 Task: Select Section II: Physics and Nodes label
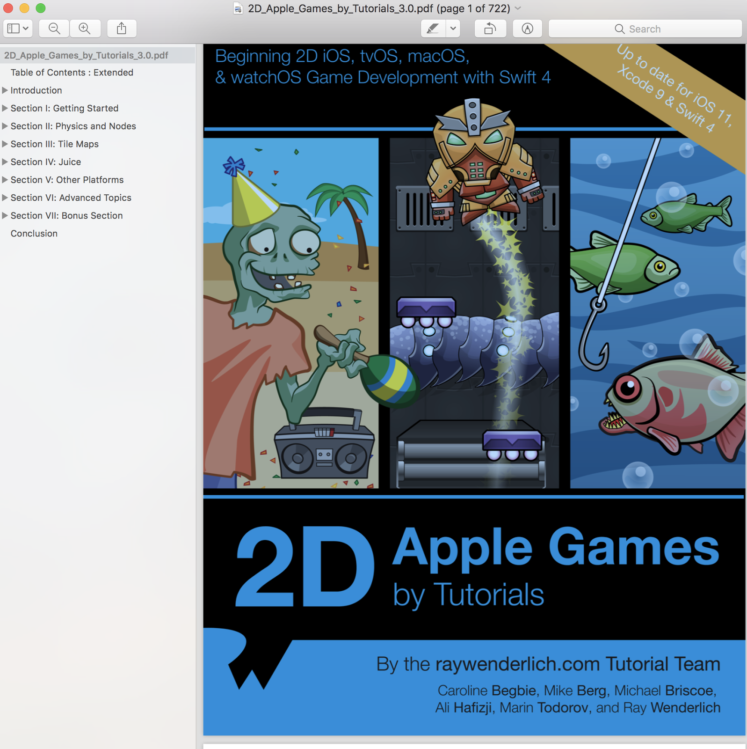pos(73,126)
